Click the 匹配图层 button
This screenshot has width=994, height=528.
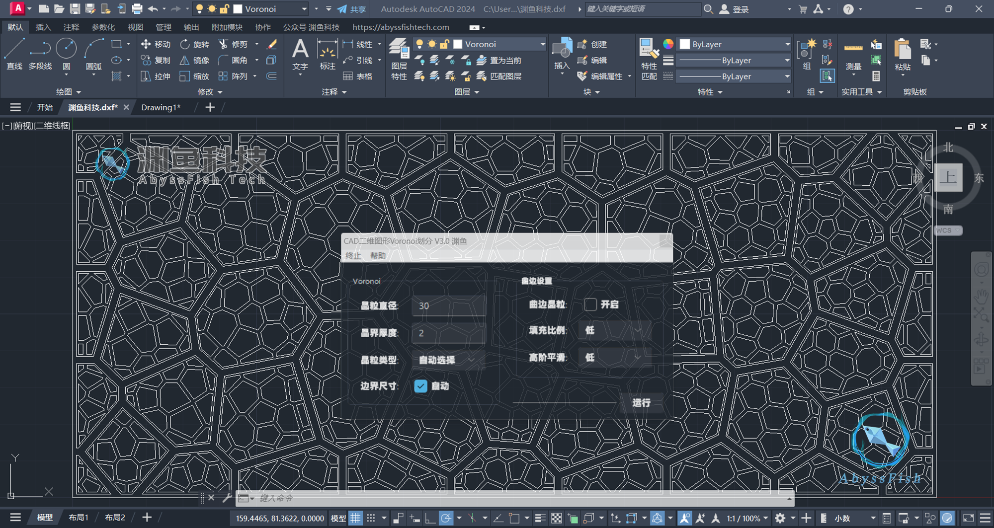coord(499,76)
